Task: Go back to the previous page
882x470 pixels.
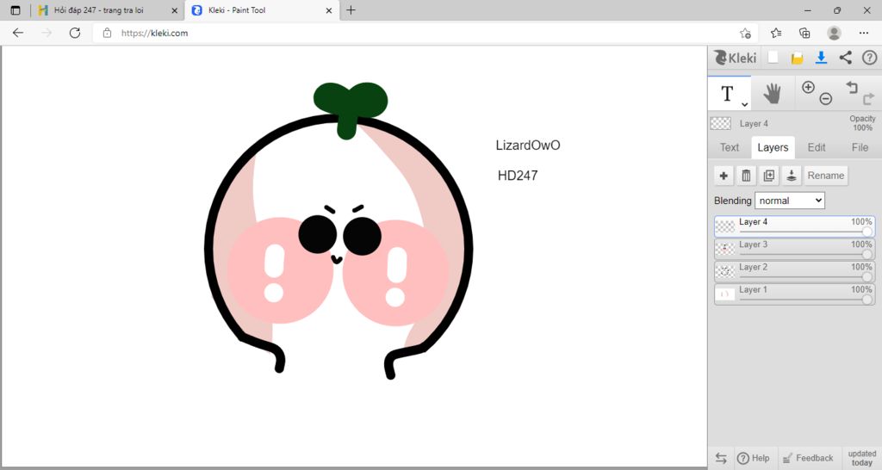Action: (18, 34)
